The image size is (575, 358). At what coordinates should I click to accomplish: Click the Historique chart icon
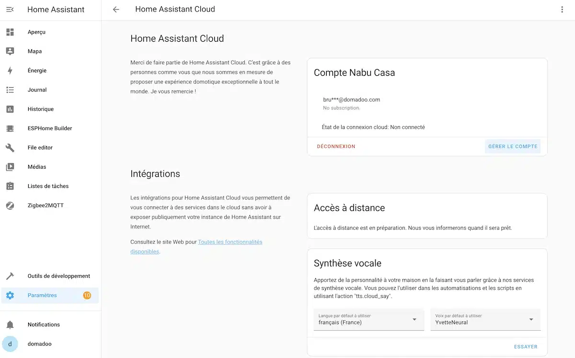(10, 109)
